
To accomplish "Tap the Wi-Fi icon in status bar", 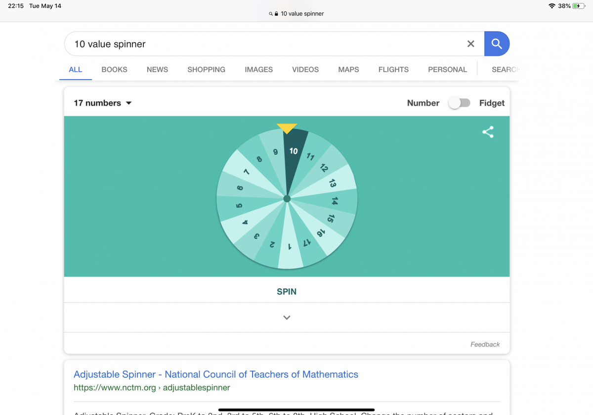I will coord(551,6).
